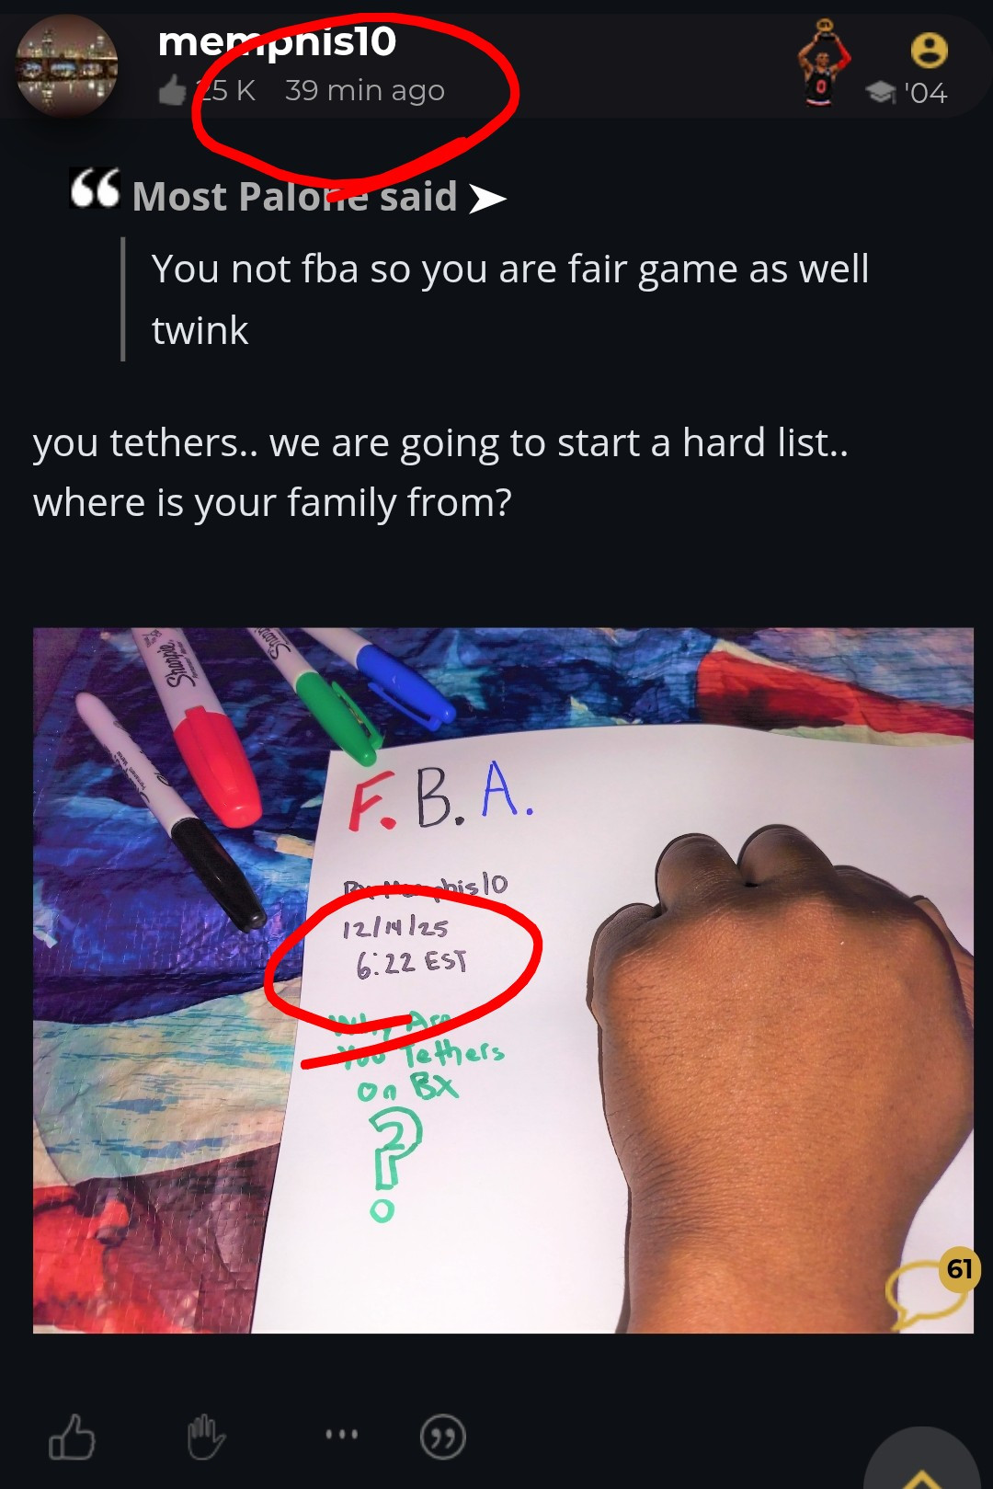Click the 61 replies count badge
Image resolution: width=993 pixels, height=1489 pixels.
pos(960,1269)
